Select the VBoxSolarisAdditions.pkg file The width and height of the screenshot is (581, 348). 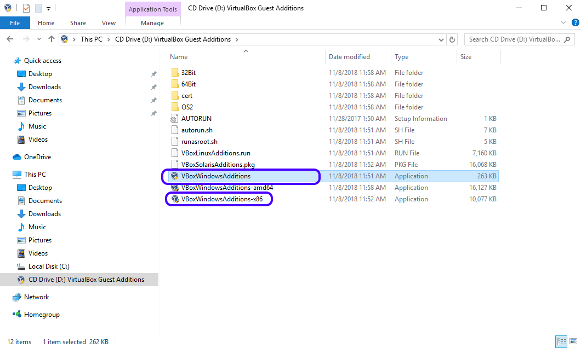tap(218, 165)
